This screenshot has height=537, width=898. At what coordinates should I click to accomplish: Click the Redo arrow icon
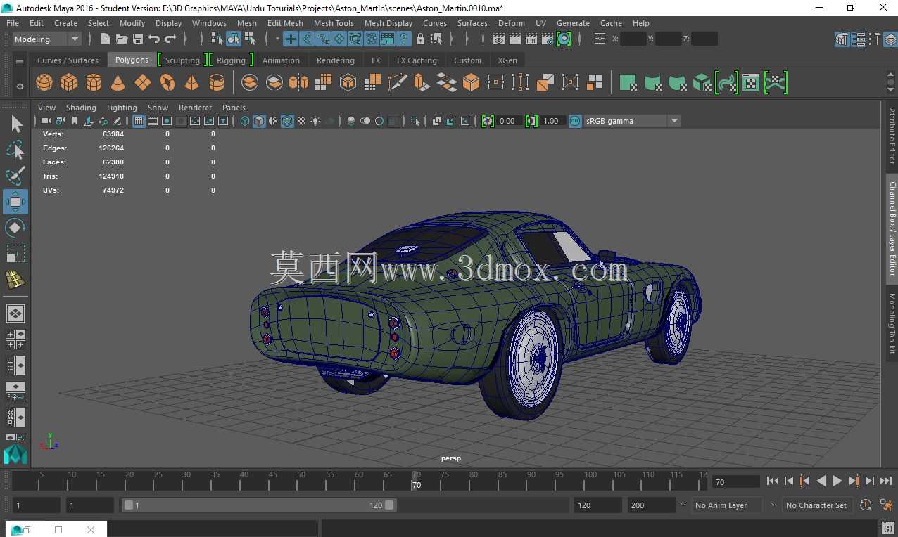pyautogui.click(x=170, y=39)
